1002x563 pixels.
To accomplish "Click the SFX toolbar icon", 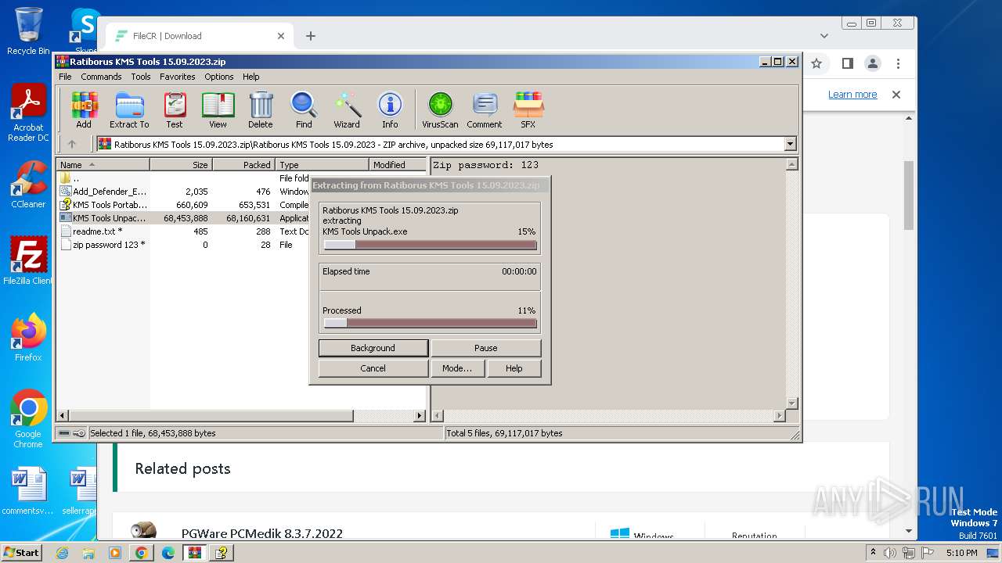I will click(x=528, y=109).
